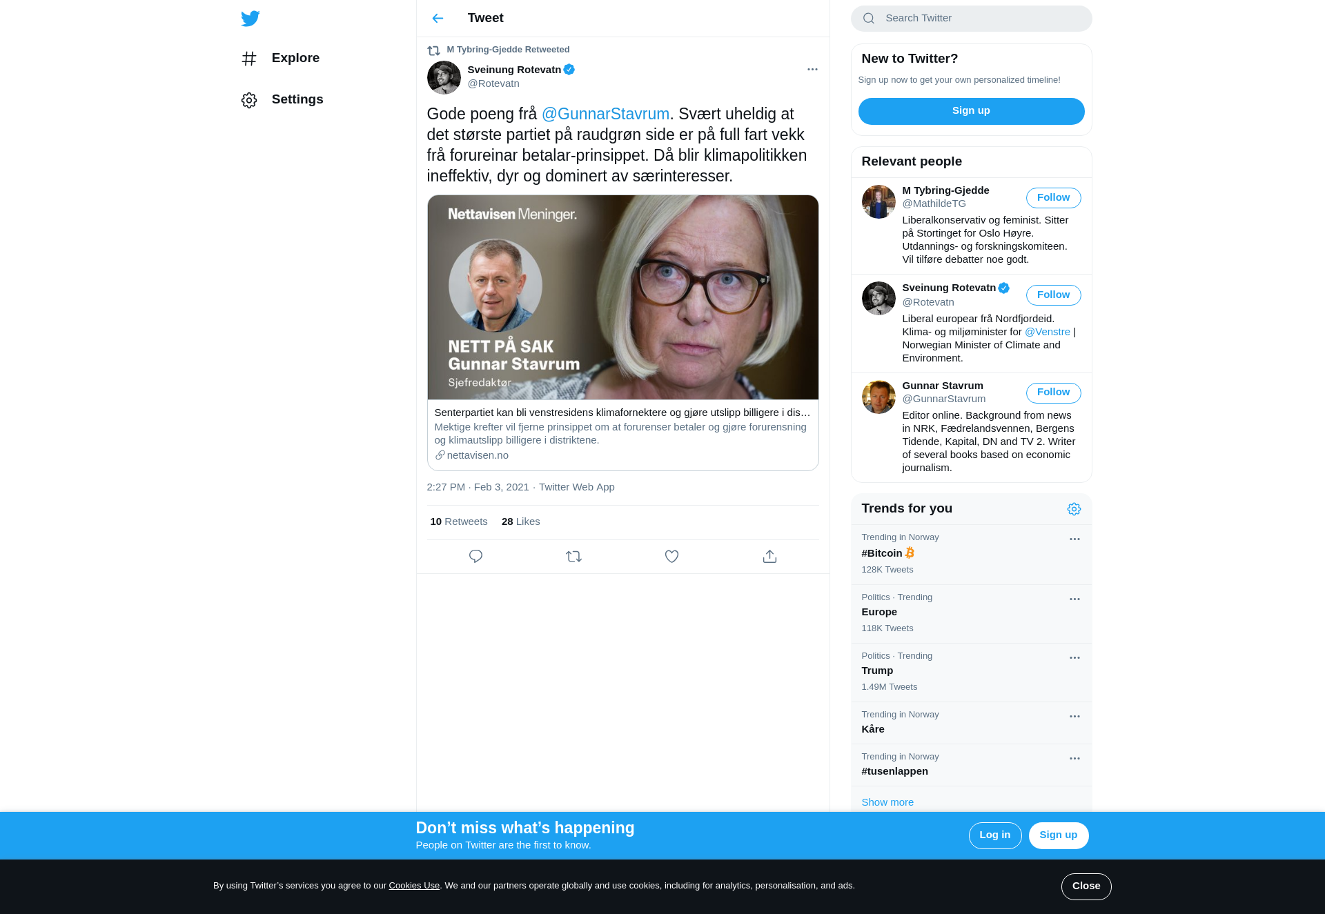Like the tweet with heart icon
The width and height of the screenshot is (1325, 914).
tap(671, 556)
